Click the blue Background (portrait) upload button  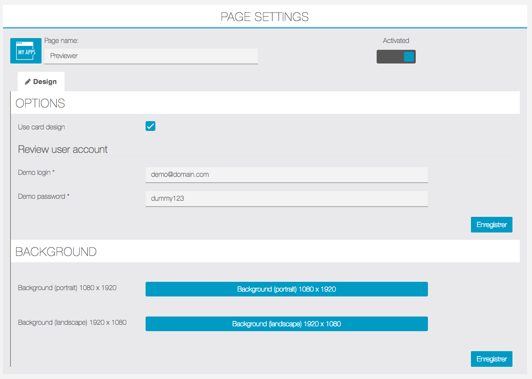tap(286, 289)
